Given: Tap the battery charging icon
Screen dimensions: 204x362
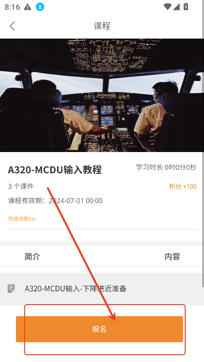Looking at the screenshot, I should click(x=186, y=7).
